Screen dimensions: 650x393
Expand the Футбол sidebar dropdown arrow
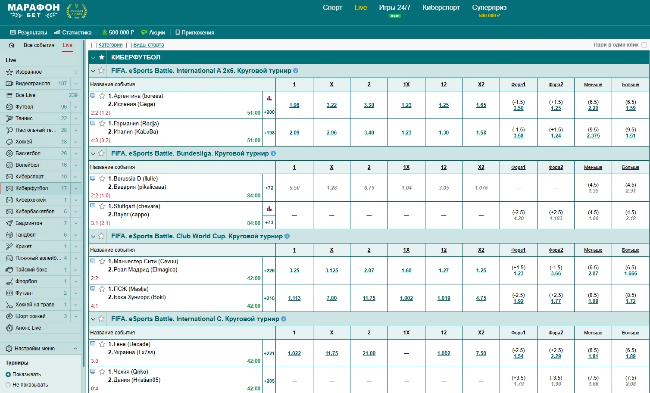tap(76, 107)
